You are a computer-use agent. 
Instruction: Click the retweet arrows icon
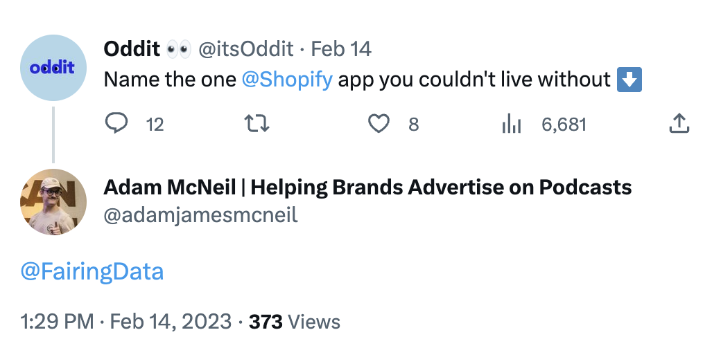[257, 124]
